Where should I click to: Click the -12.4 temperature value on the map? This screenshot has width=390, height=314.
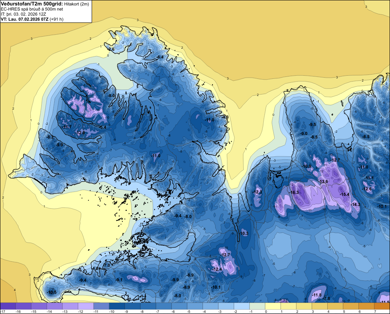click(217, 270)
